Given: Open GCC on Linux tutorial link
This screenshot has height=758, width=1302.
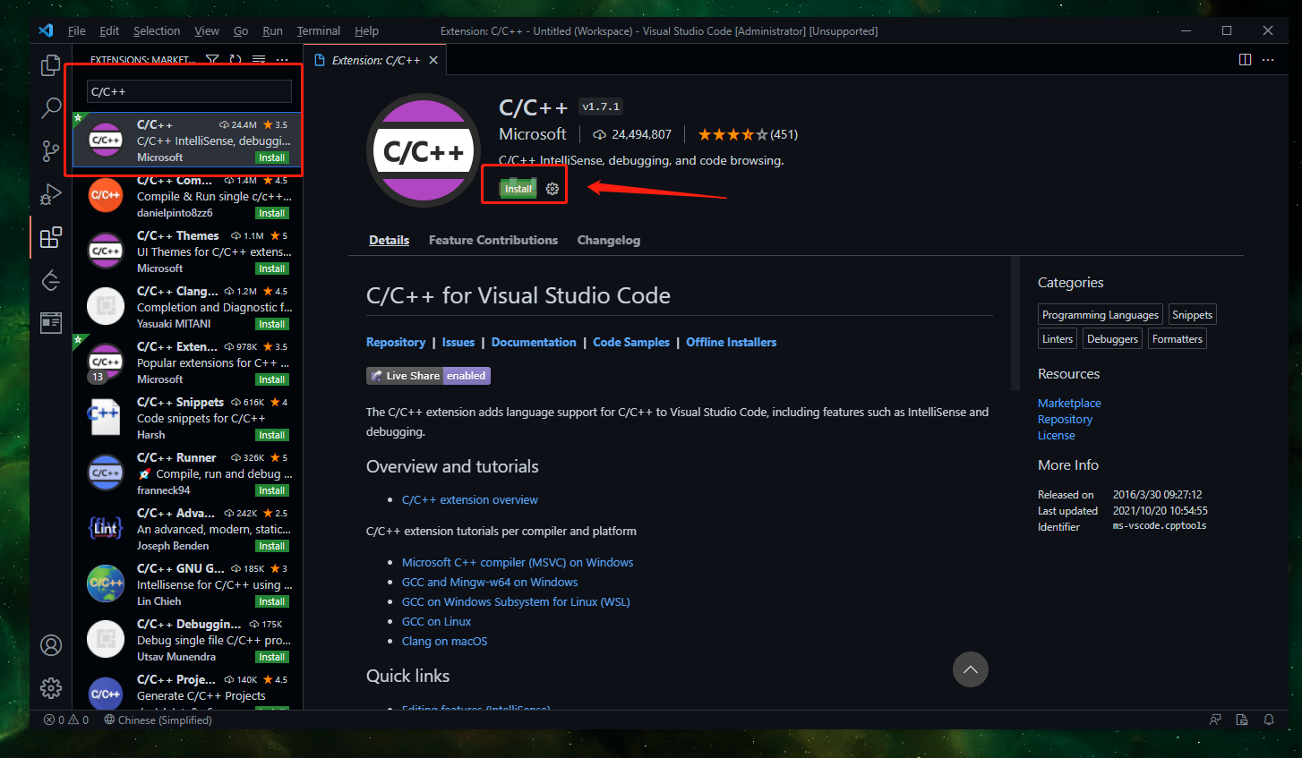Looking at the screenshot, I should (x=436, y=621).
